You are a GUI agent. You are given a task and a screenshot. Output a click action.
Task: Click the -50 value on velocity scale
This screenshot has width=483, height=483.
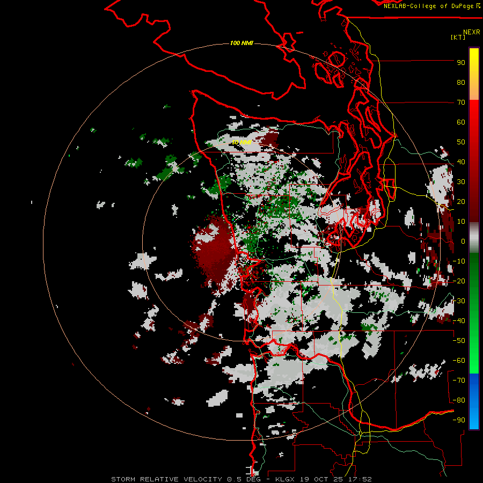[459, 341]
